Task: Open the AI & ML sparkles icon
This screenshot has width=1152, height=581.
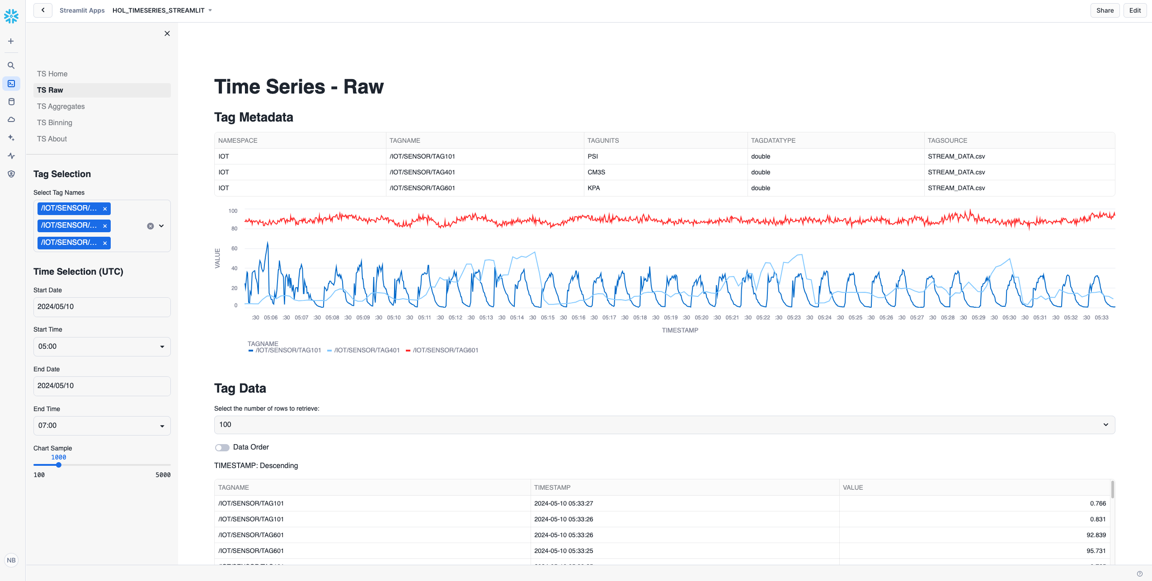Action: click(11, 137)
